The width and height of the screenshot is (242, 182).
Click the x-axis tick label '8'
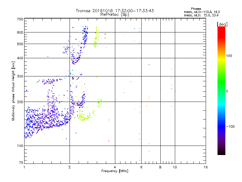[x=160, y=167]
